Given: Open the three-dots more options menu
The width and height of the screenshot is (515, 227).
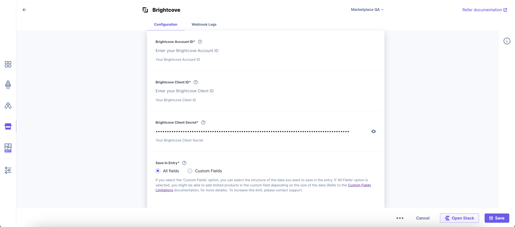Looking at the screenshot, I should tap(400, 218).
